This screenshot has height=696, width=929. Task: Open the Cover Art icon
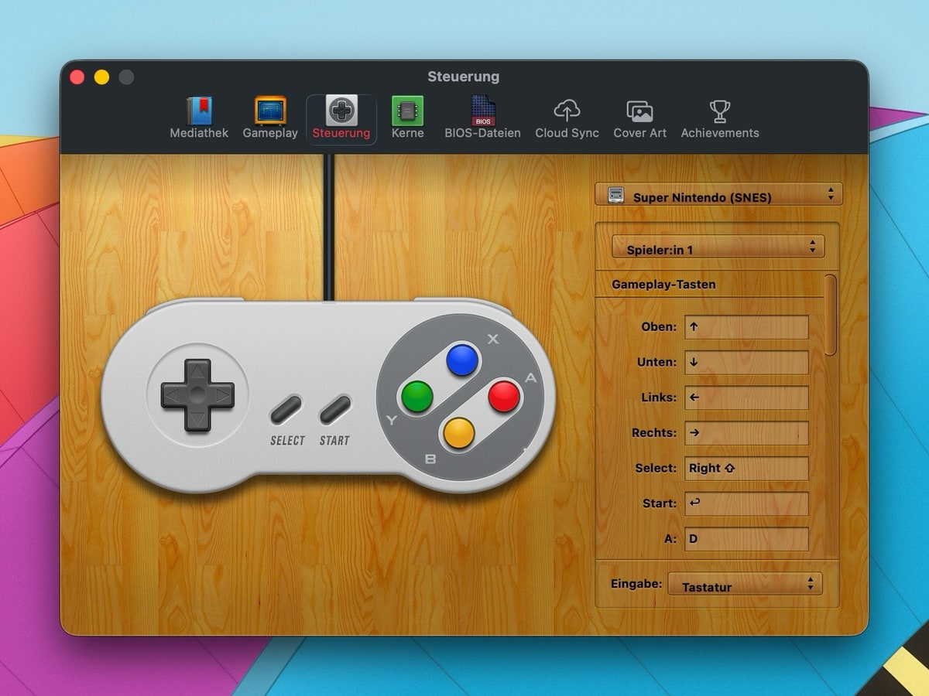[x=639, y=111]
